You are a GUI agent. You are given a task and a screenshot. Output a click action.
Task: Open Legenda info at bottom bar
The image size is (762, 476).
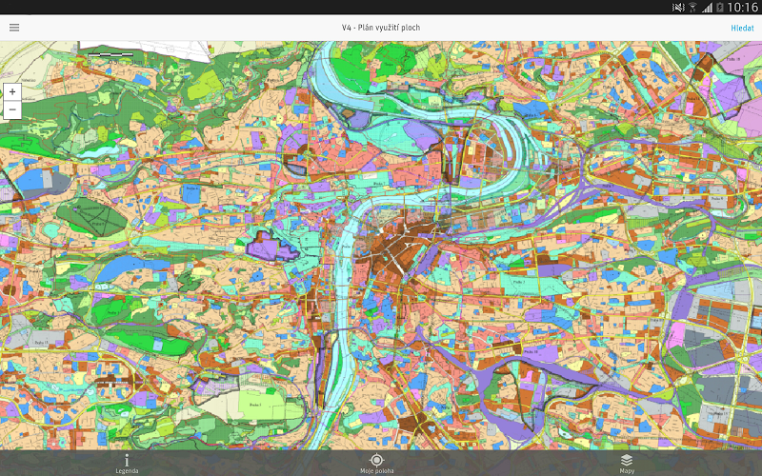tap(127, 464)
